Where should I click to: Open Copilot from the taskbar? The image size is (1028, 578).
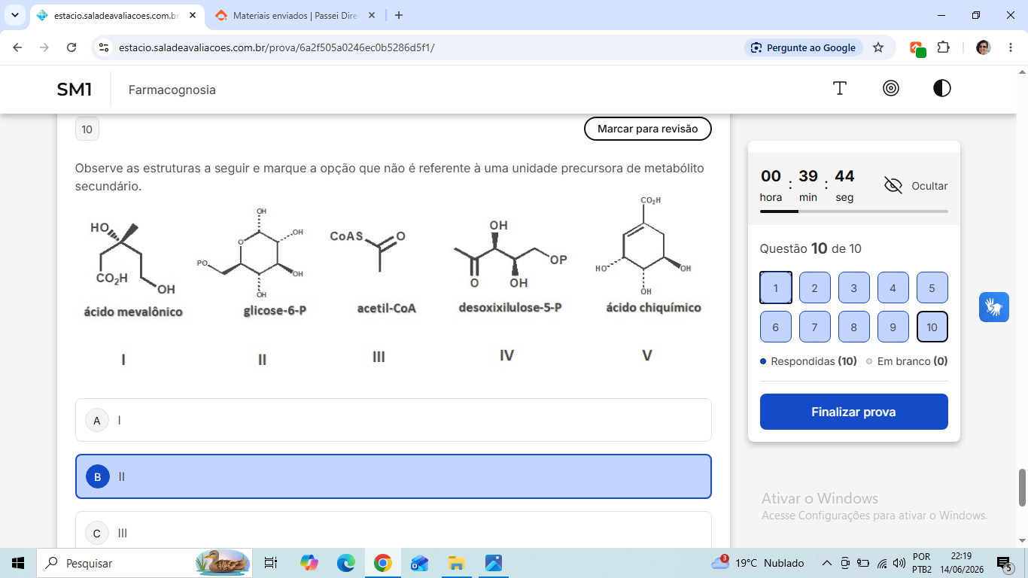point(309,563)
